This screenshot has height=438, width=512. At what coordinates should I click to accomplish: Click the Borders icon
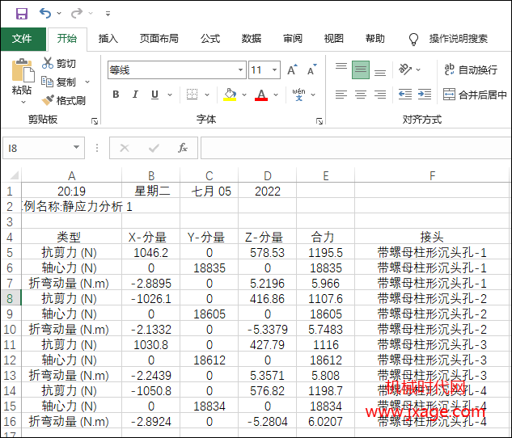(x=192, y=95)
